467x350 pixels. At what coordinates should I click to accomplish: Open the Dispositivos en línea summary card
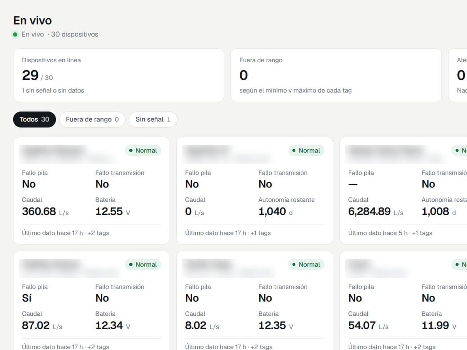[x=119, y=75]
